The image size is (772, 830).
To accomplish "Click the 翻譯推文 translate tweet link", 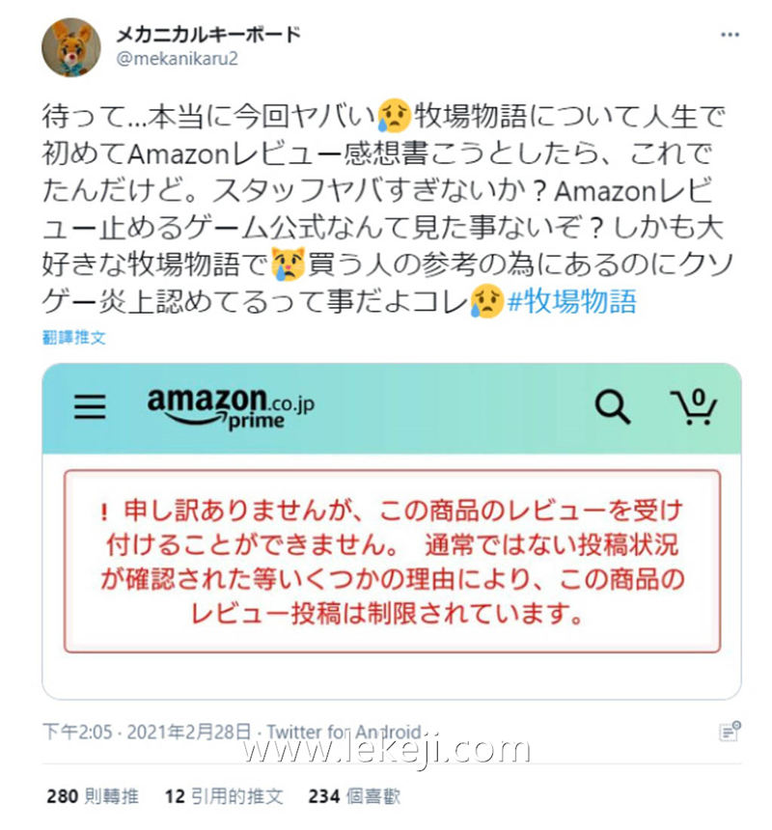I will [74, 337].
